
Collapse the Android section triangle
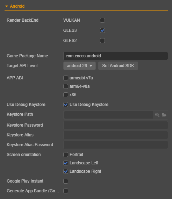point(7,6)
